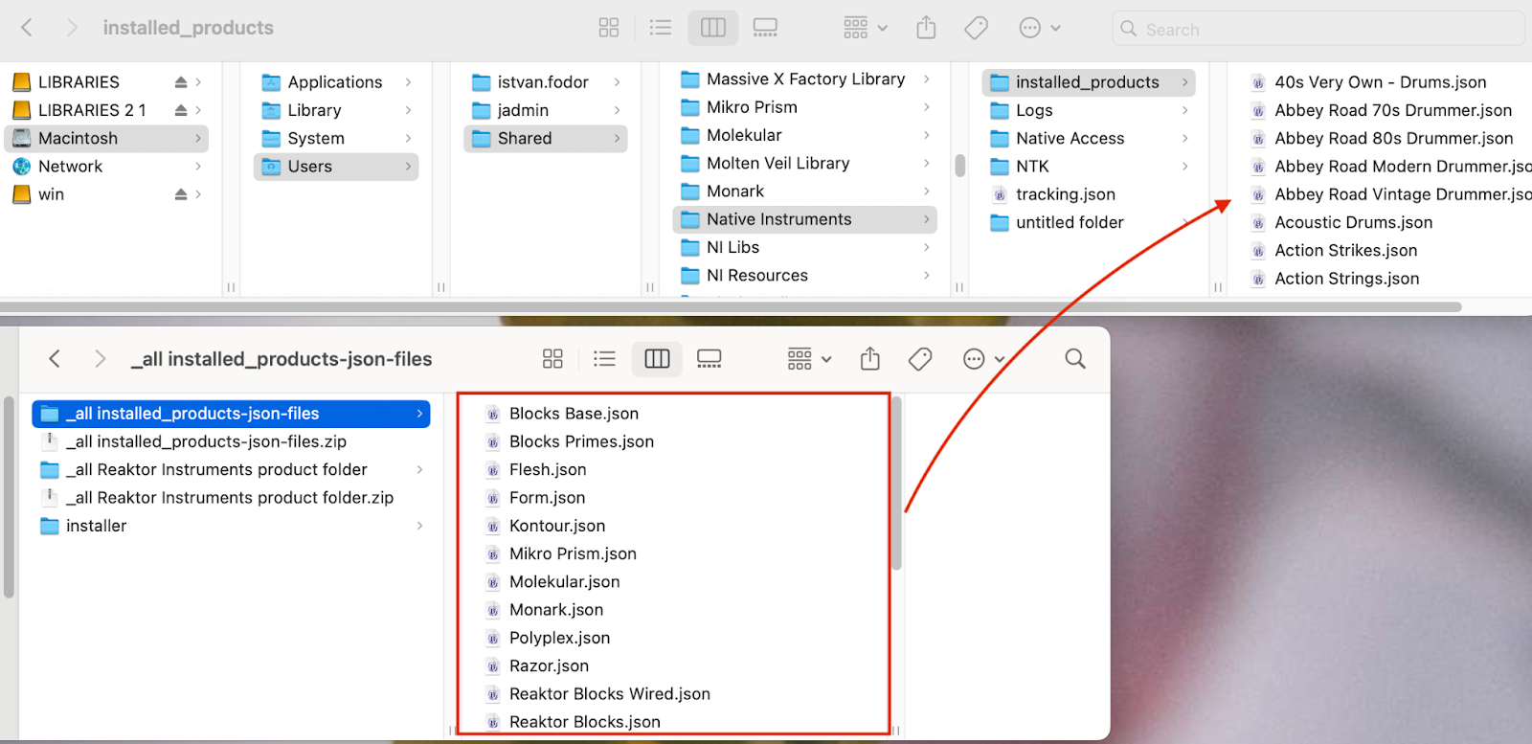Open Action ellipsis menu in bottom window
The image size is (1532, 744).
[983, 359]
